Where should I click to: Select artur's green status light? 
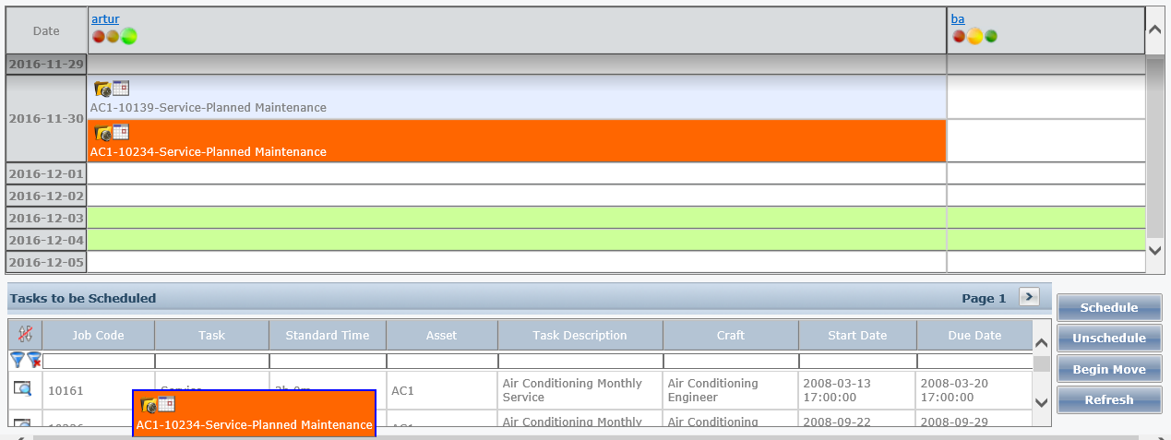click(128, 37)
